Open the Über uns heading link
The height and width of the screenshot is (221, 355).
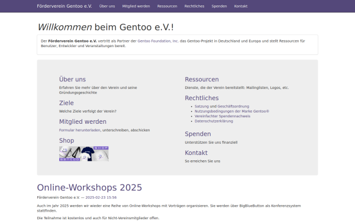(72, 80)
